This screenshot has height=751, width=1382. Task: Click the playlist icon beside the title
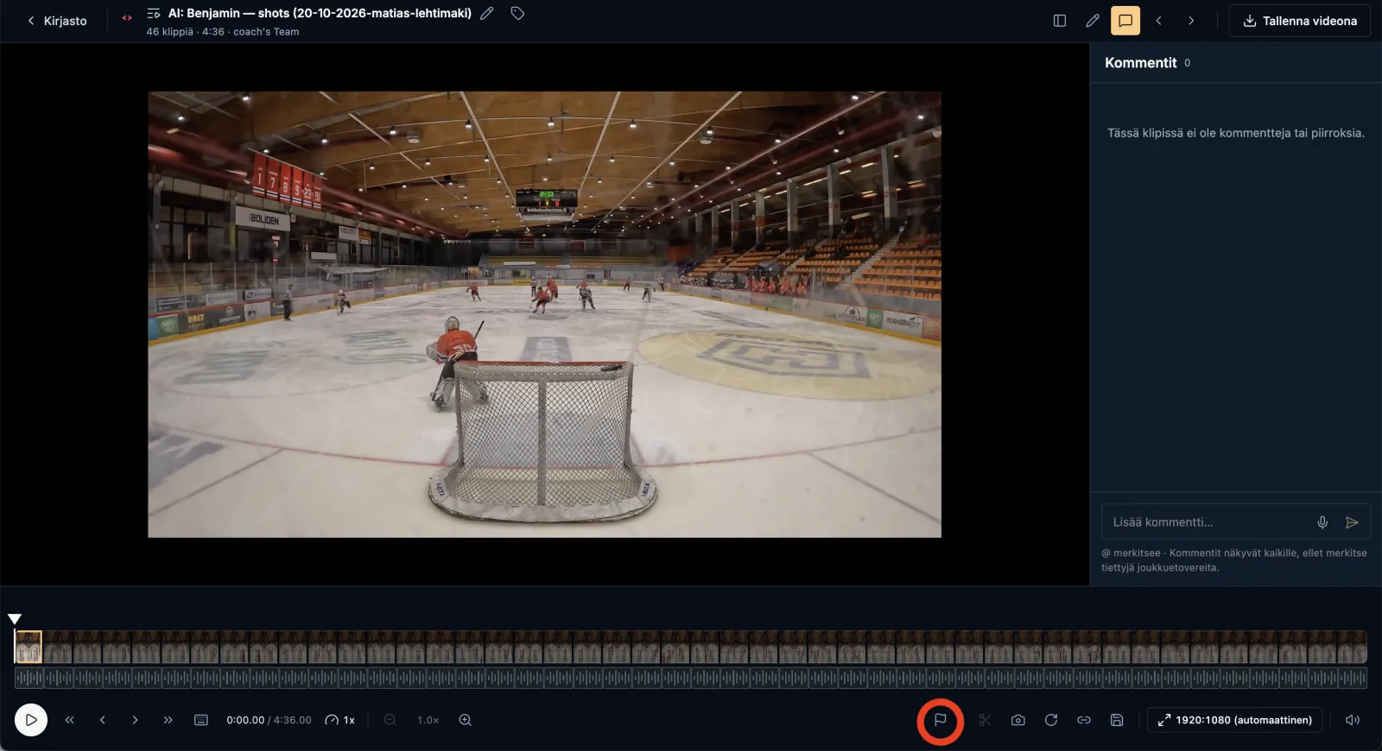154,14
